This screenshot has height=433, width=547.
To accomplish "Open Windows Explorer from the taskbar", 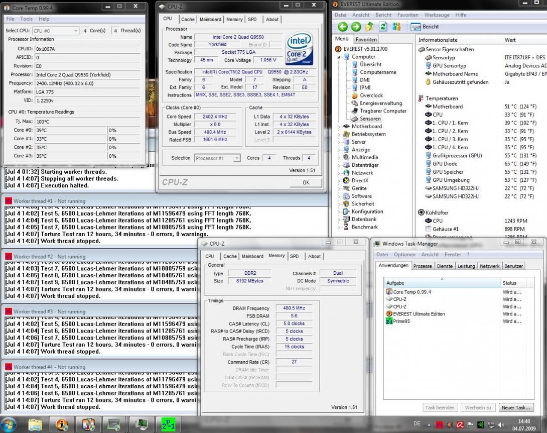I will [x=35, y=424].
